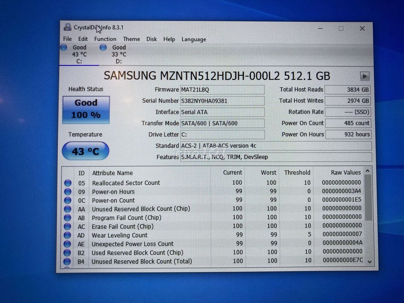The height and width of the screenshot is (303, 404).
Task: Click the attribute list scrollbar thumb
Action: point(368,198)
